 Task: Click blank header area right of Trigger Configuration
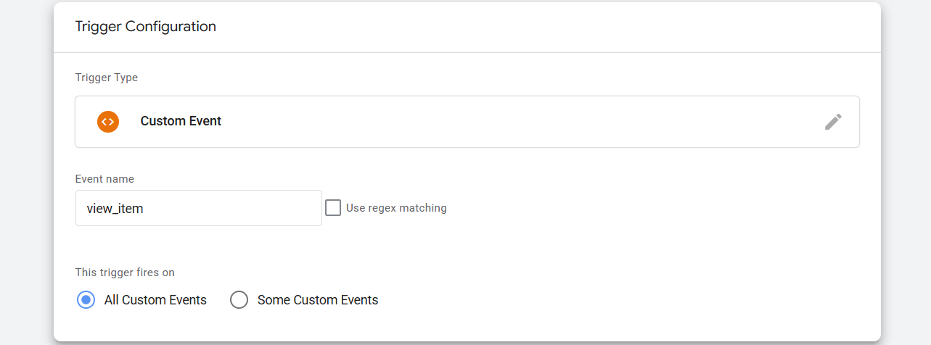[x=544, y=27]
